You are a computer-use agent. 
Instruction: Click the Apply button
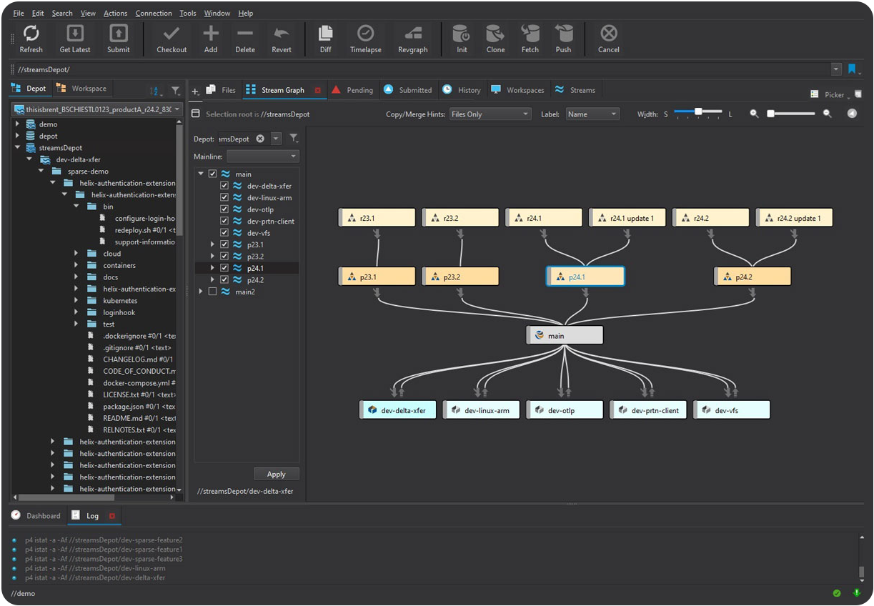pyautogui.click(x=276, y=474)
